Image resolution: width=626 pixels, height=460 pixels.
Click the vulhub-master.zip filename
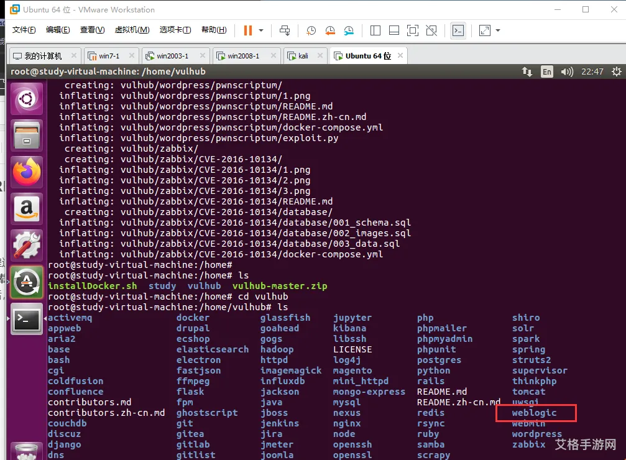tap(280, 286)
